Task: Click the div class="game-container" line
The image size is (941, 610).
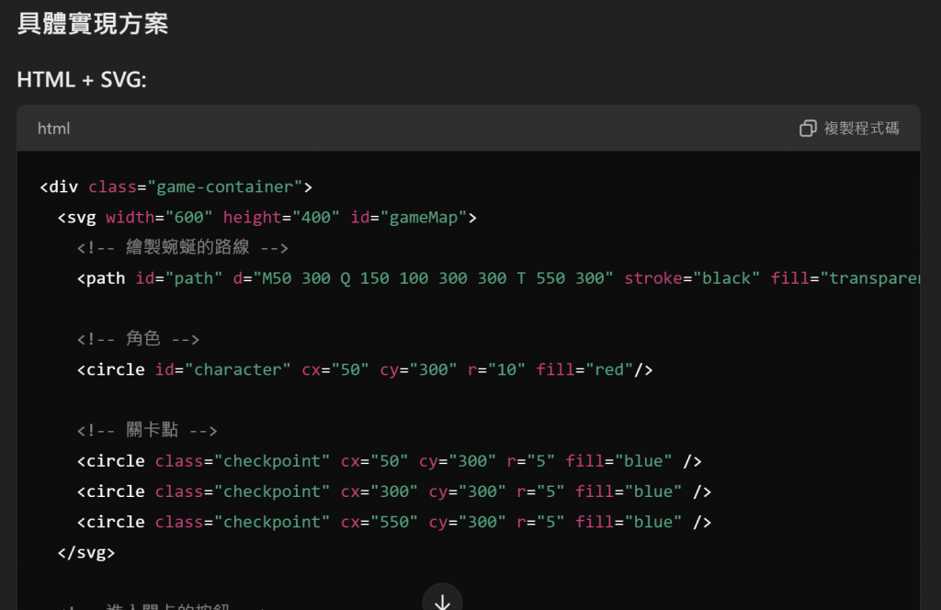Action: coord(176,187)
